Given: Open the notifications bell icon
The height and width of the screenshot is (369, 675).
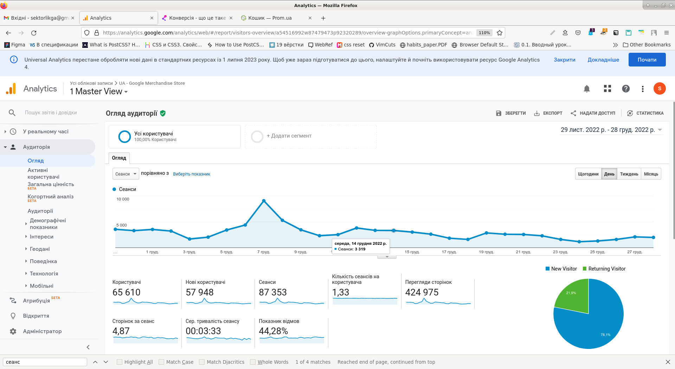Looking at the screenshot, I should click(x=587, y=89).
